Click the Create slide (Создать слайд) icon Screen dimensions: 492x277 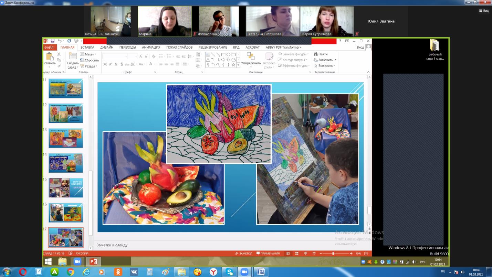[73, 57]
